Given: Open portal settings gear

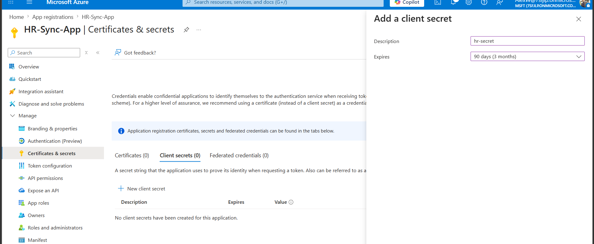Looking at the screenshot, I should (x=469, y=2).
